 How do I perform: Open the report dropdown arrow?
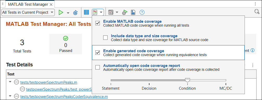tap(117, 12)
